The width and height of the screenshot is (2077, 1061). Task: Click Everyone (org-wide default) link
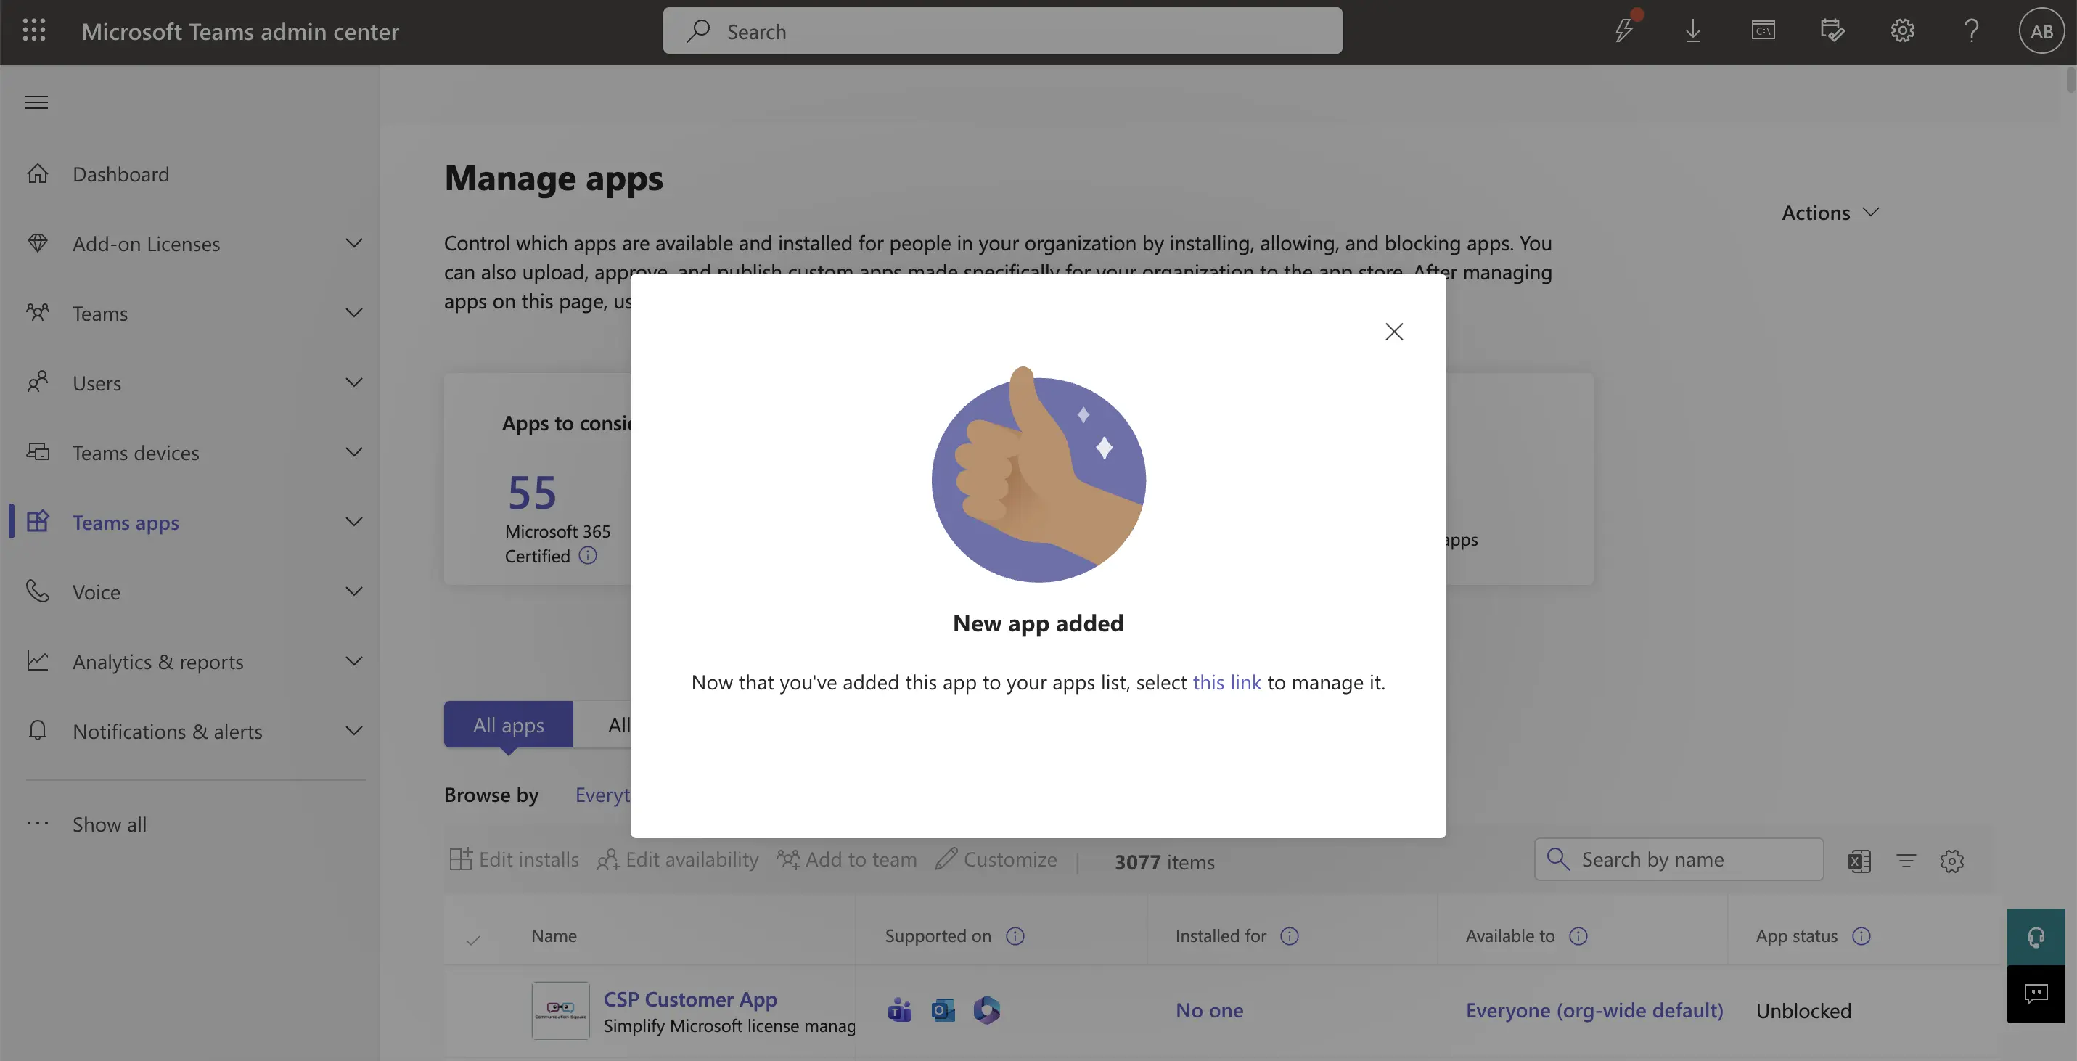1594,1010
